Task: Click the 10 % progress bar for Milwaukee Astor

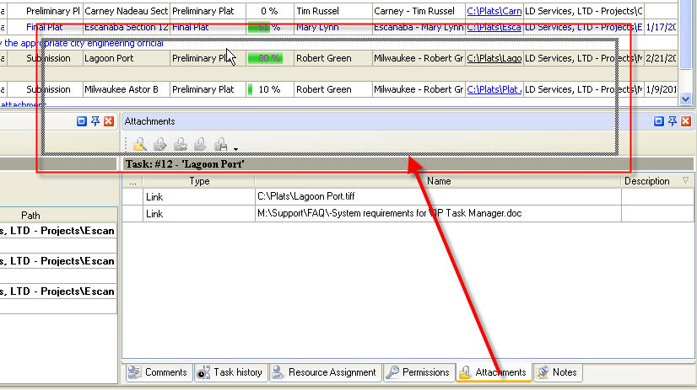Action: pyautogui.click(x=270, y=89)
